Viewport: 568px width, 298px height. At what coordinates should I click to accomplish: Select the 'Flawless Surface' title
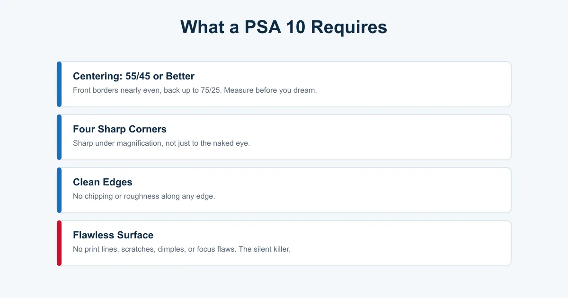click(113, 235)
